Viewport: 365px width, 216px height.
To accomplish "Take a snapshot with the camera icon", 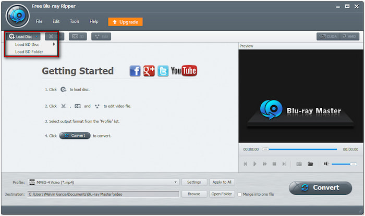I will tap(299, 164).
